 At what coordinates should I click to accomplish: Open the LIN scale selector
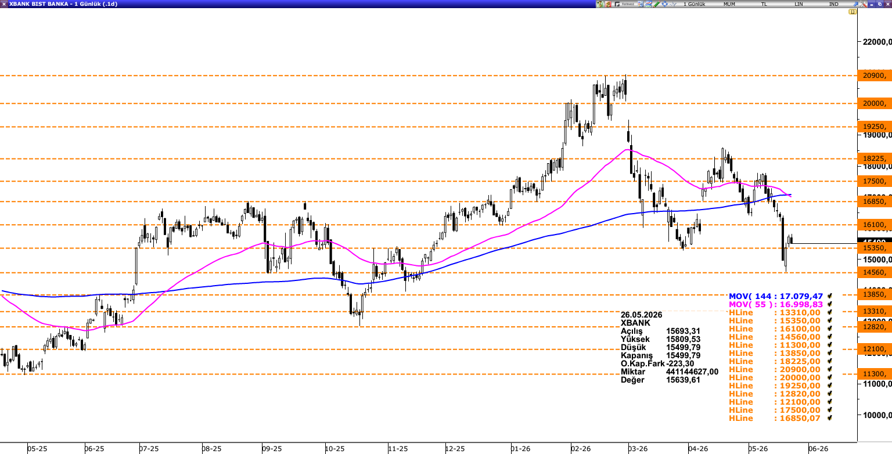799,4
